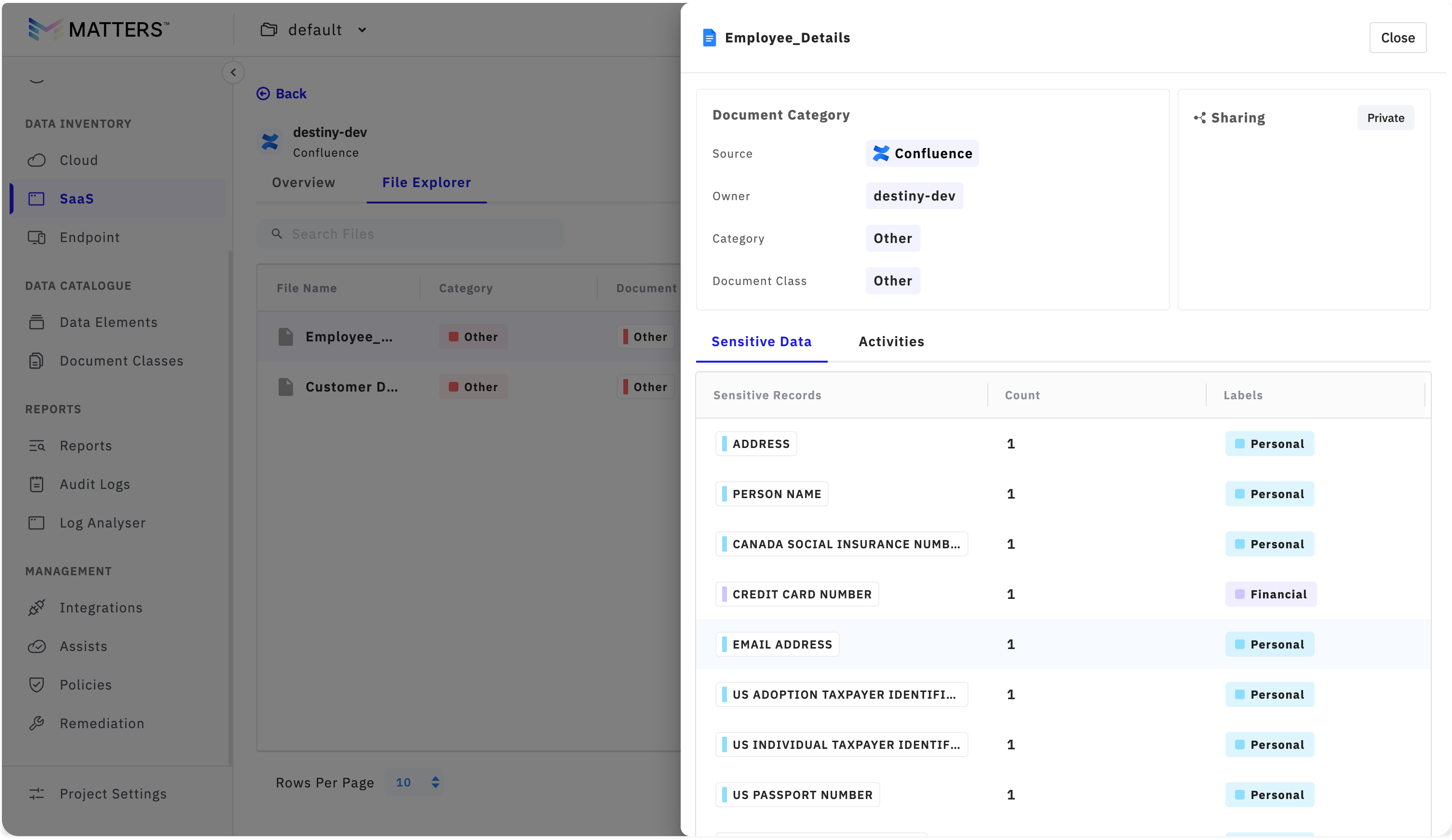Click the Matters logo

click(98, 29)
